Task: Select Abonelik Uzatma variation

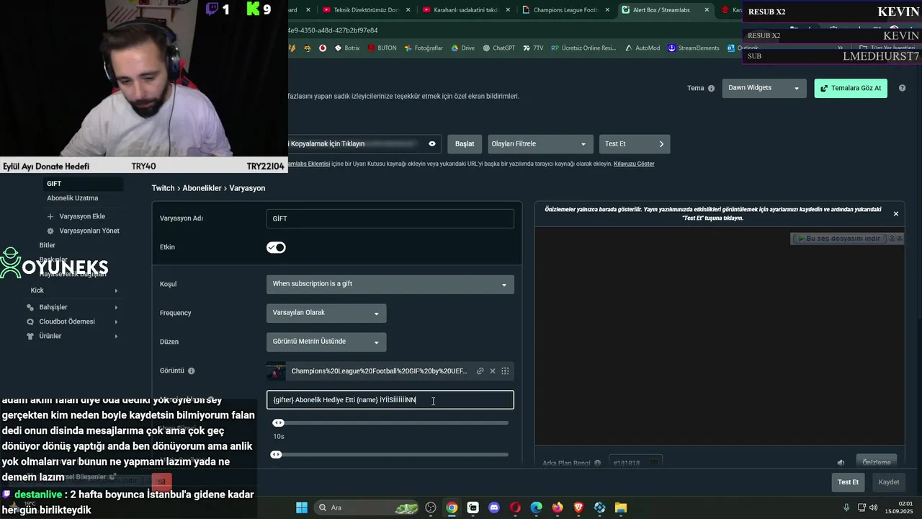Action: (73, 198)
